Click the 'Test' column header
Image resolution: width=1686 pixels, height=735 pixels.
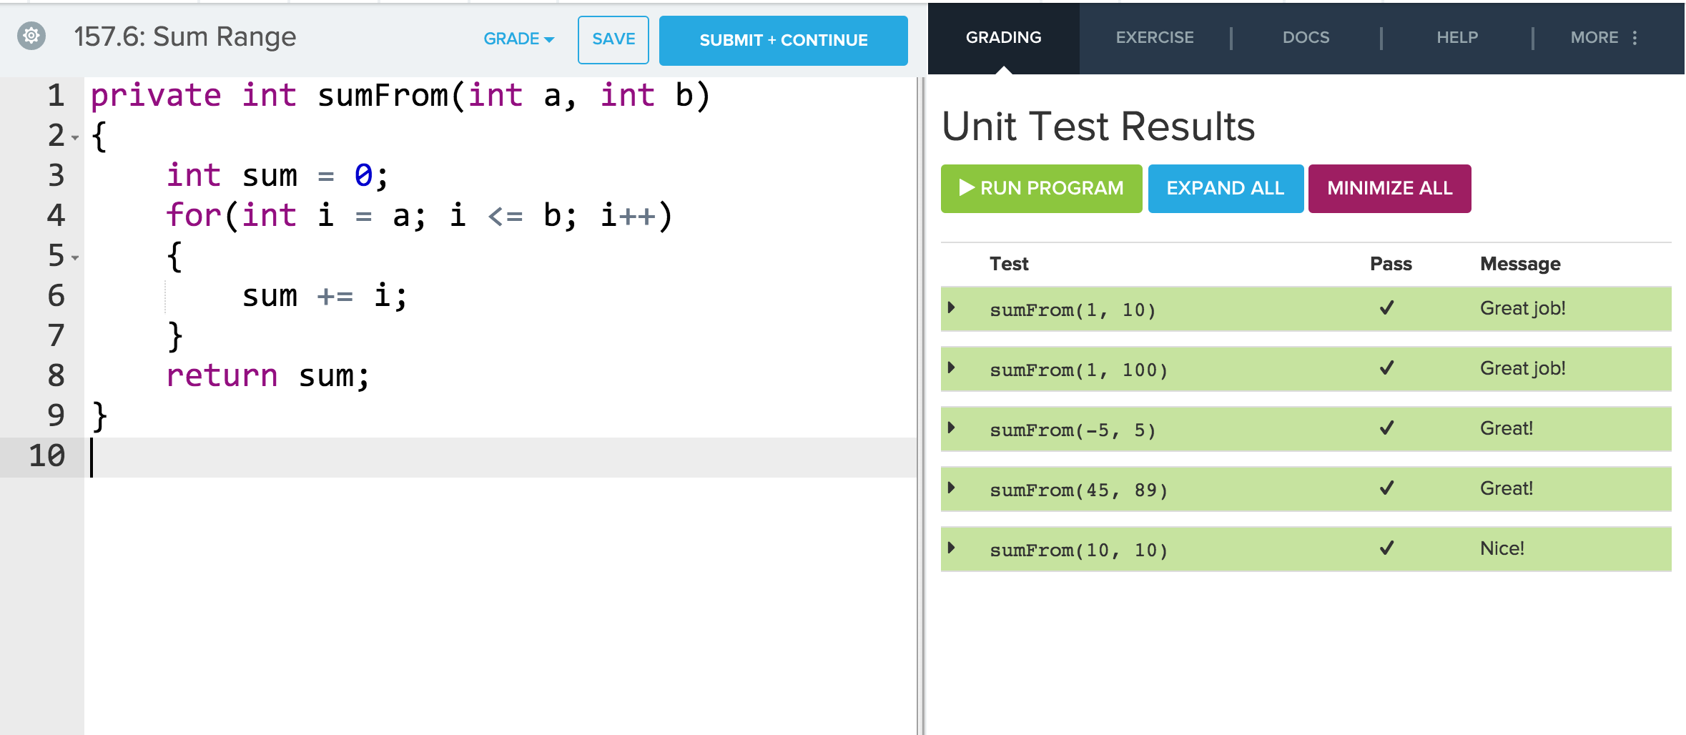click(1009, 264)
